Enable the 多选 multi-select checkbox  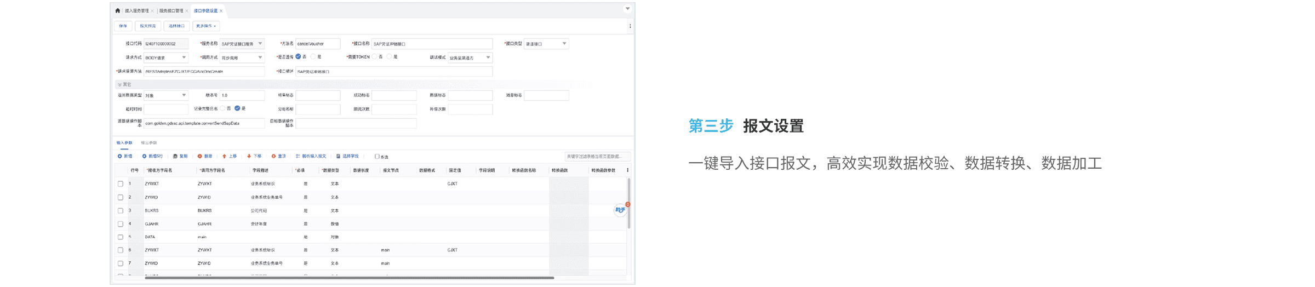pos(377,157)
